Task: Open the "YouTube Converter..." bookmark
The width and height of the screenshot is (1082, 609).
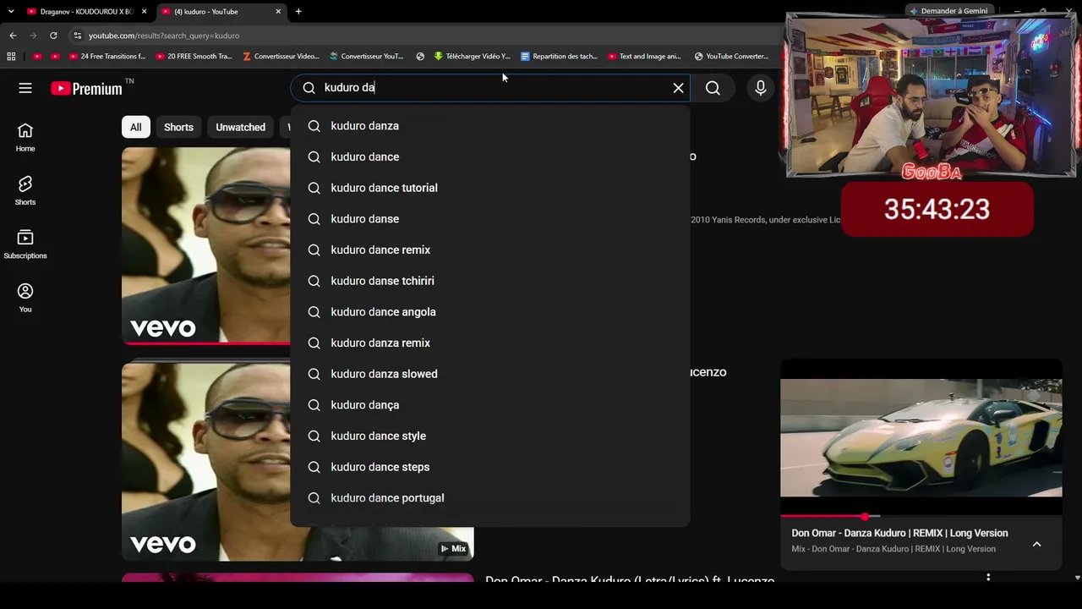Action: pyautogui.click(x=731, y=57)
